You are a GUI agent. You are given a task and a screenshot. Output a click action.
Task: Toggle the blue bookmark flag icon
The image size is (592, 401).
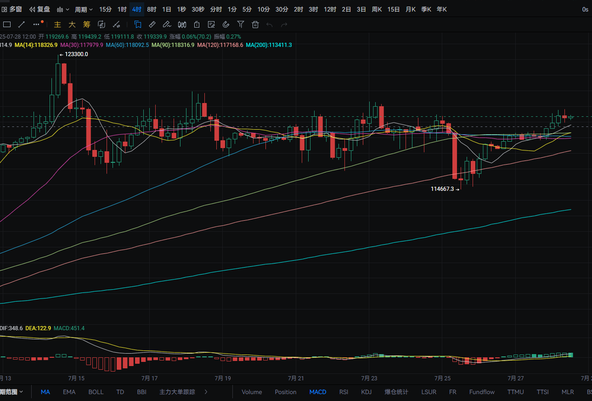(138, 24)
